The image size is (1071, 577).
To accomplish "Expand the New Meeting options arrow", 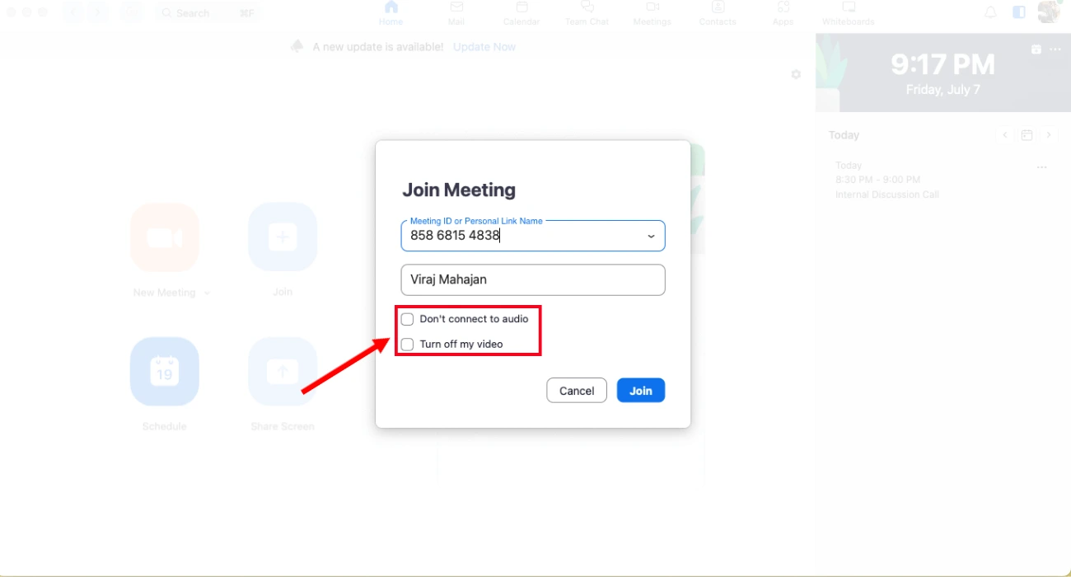I will (x=207, y=293).
